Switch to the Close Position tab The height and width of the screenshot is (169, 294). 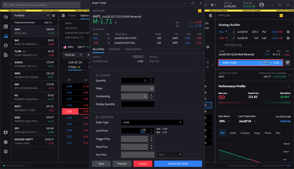133,49
